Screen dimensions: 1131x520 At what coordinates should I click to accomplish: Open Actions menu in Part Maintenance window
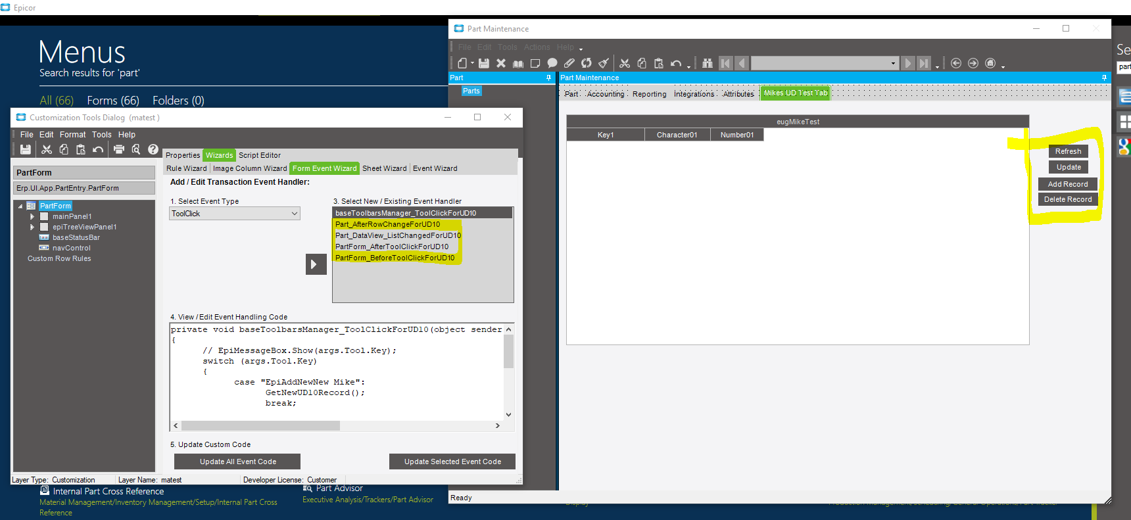tap(537, 47)
